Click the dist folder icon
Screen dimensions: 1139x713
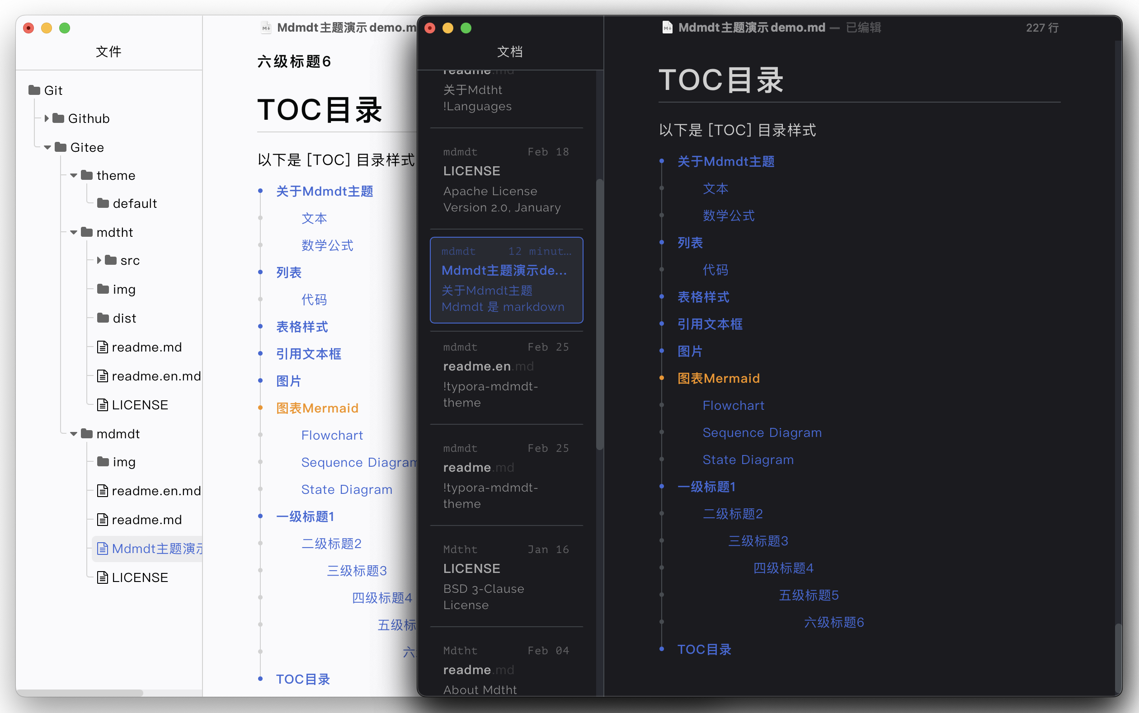(x=103, y=318)
